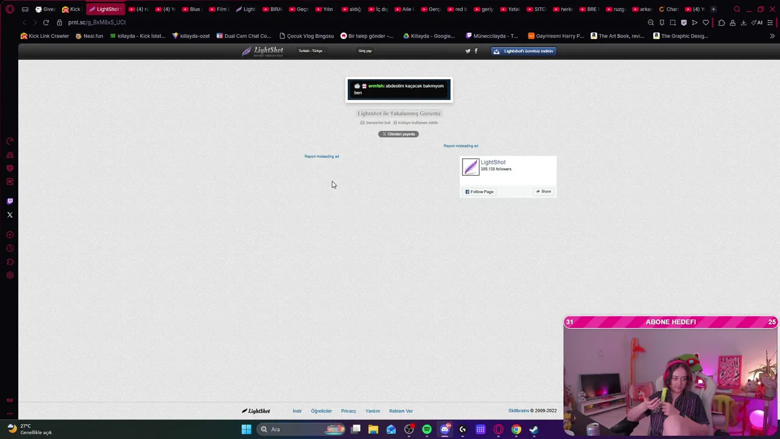Open LightShot's Twitter page icon
The image size is (780, 439).
(x=468, y=51)
